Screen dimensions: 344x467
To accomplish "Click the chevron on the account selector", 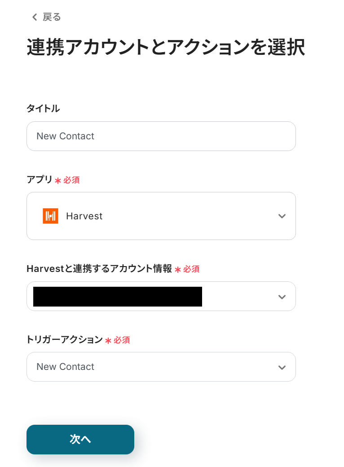I will 282,297.
